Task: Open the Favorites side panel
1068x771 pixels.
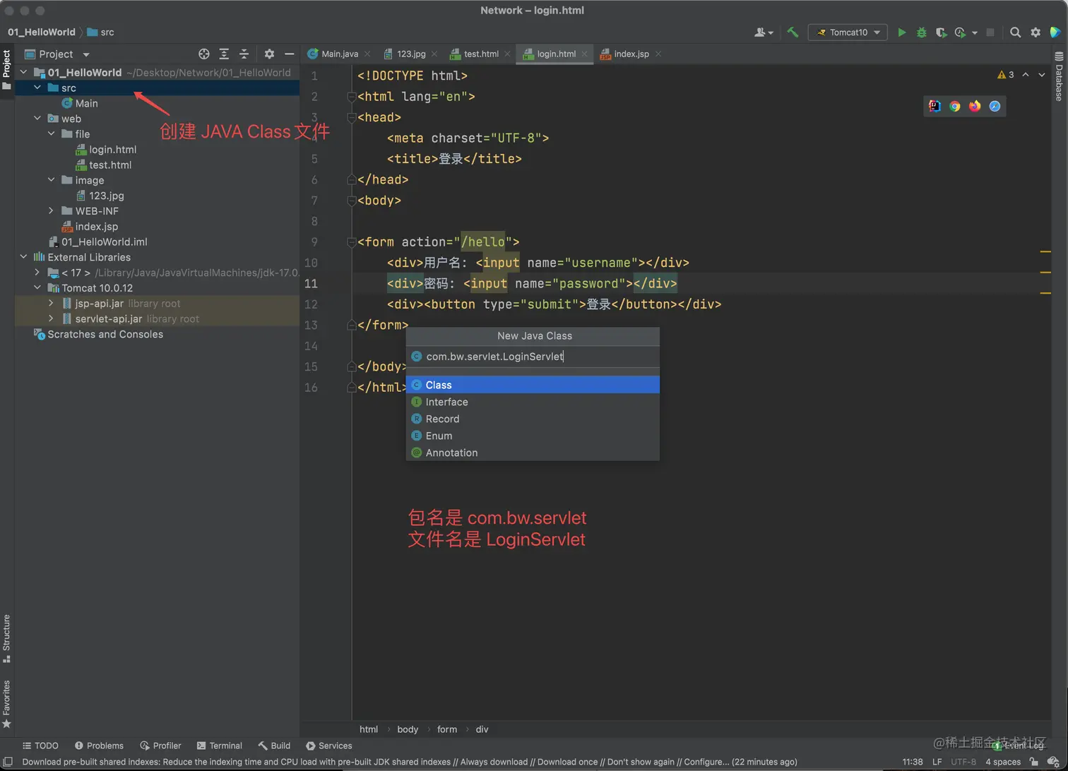Action: coord(7,704)
